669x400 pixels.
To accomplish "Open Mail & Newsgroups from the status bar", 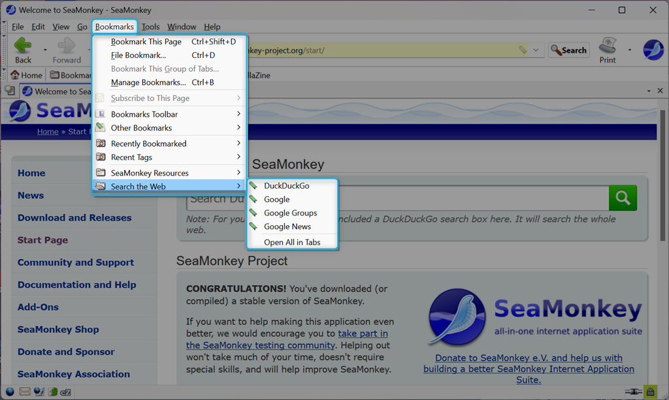I will [x=25, y=392].
